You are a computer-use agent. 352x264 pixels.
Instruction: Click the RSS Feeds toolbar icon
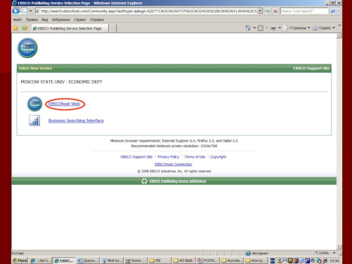[x=260, y=28]
